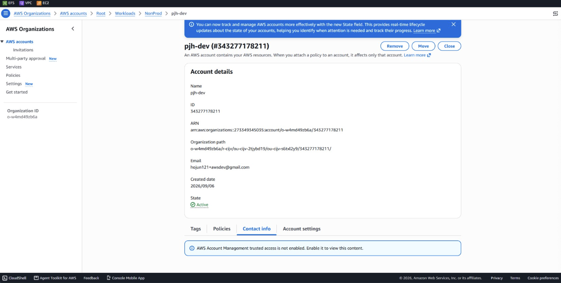Click the split view icon at top right

(555, 14)
